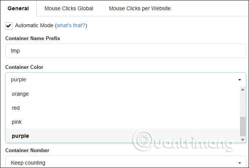Focus the Container Name Prefix text field
This screenshot has height=168, width=249.
[x=126, y=51]
